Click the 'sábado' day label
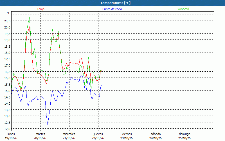Screen dimensions: 225x141 156,134
